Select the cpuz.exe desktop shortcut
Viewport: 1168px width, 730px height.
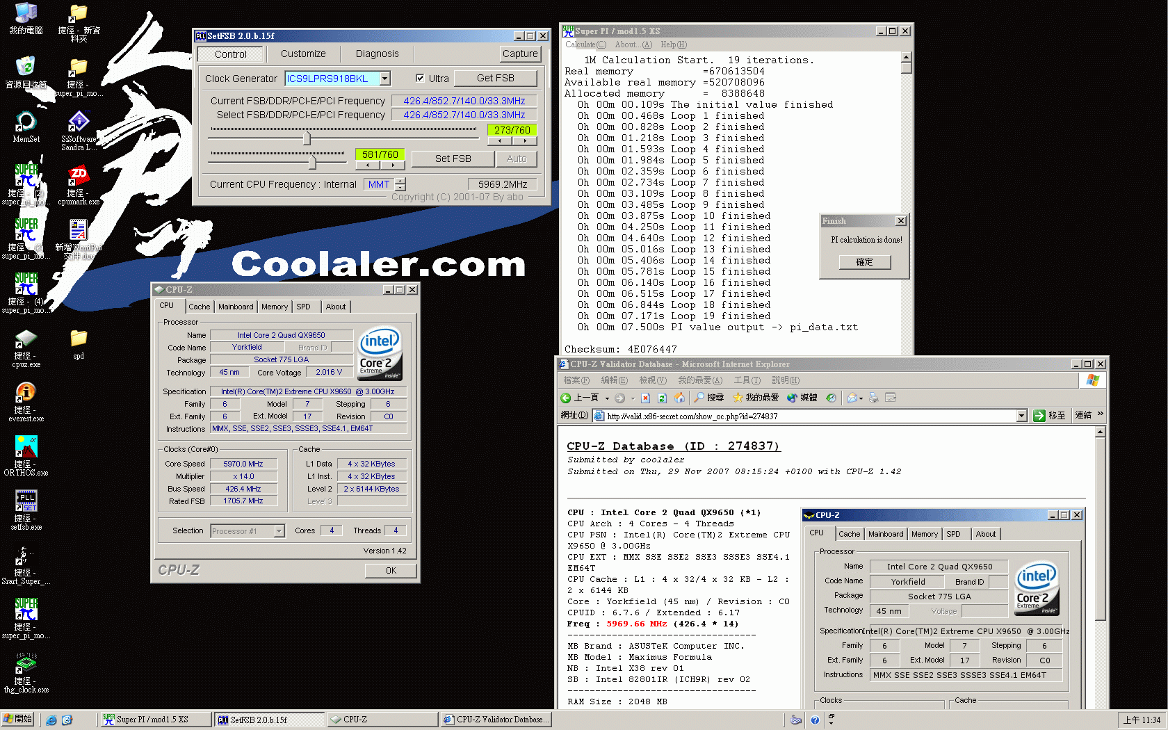click(26, 348)
